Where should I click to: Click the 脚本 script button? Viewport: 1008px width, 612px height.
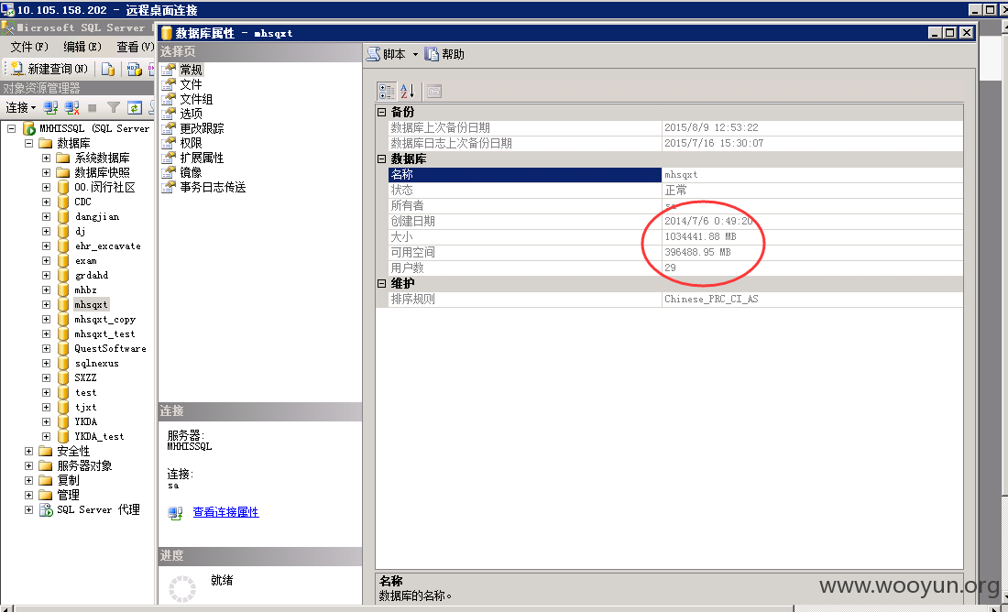pos(387,55)
